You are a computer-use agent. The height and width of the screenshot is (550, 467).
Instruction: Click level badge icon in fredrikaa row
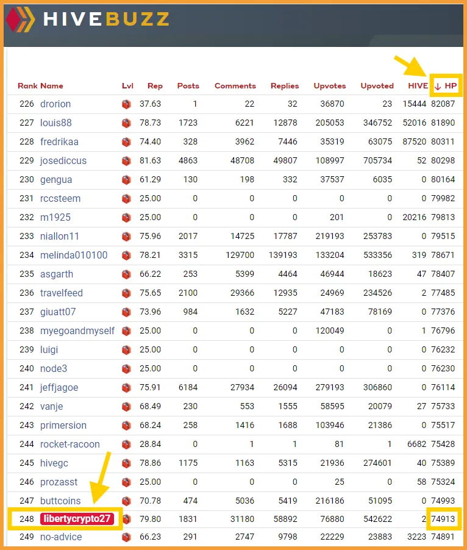(127, 142)
